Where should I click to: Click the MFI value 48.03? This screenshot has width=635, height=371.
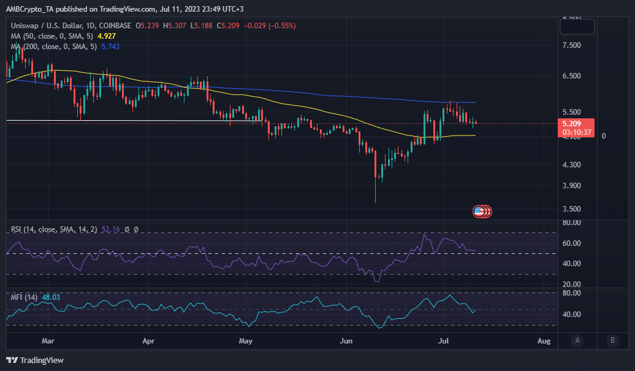51,297
